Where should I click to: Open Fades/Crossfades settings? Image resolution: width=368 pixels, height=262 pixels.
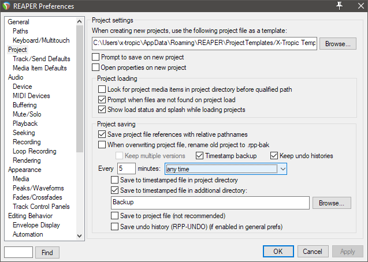38,197
